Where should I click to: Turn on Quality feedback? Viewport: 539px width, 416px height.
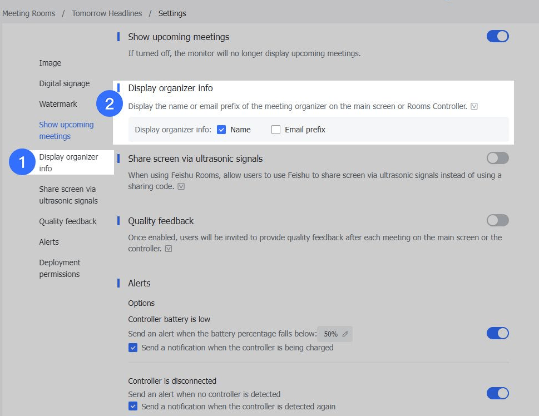tap(497, 220)
